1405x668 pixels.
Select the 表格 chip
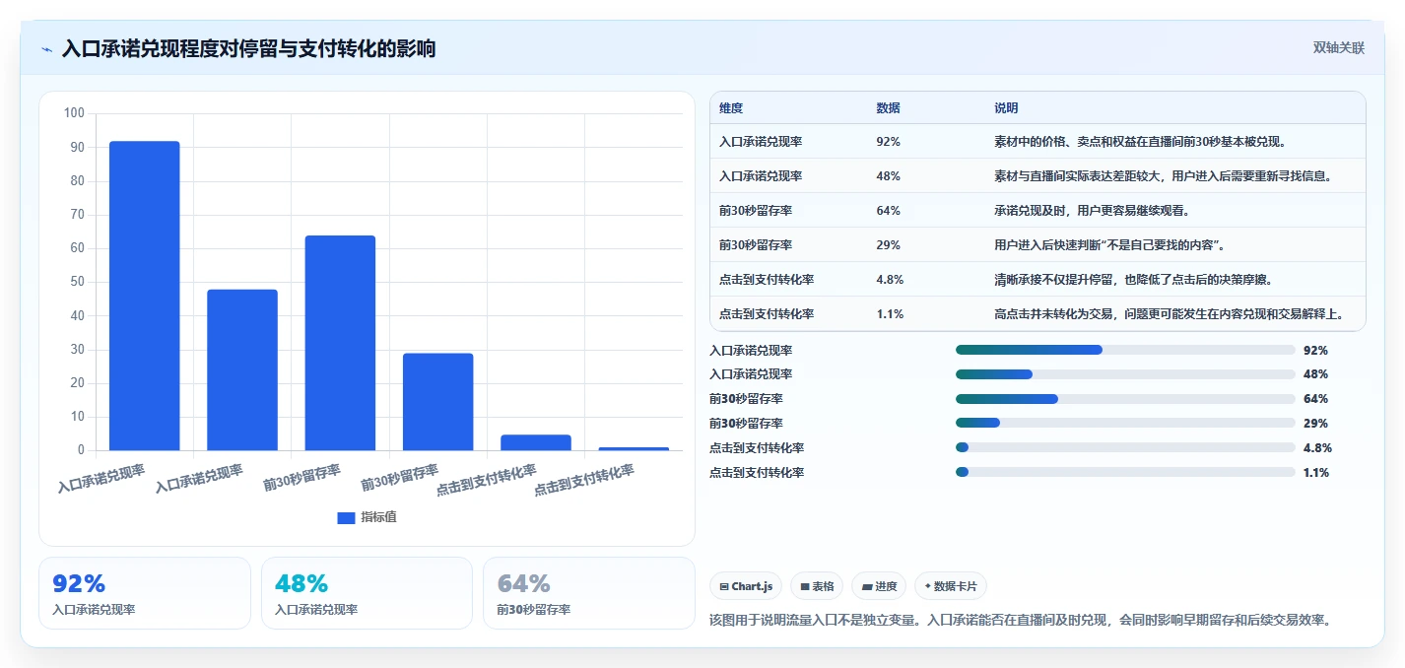[x=817, y=586]
